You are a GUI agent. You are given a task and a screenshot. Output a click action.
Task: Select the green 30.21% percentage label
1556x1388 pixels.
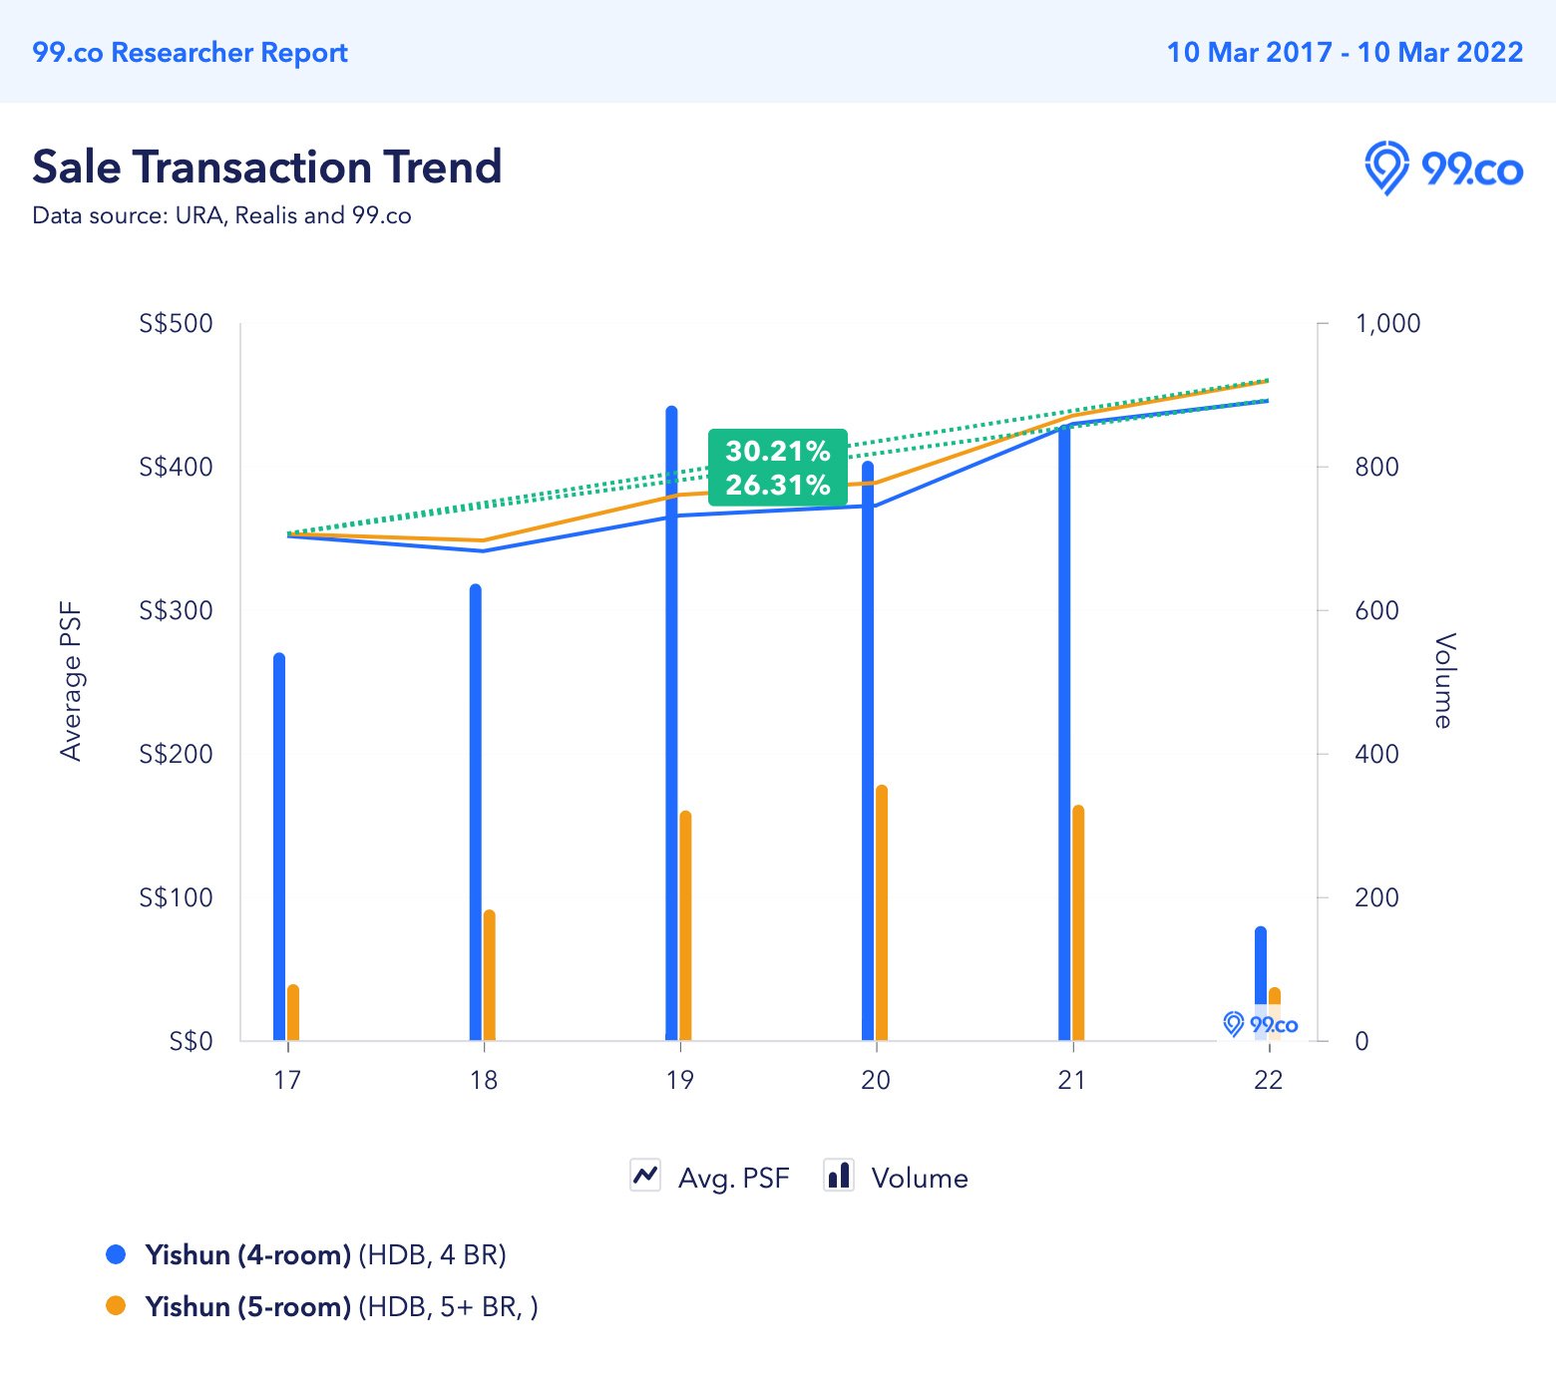click(x=778, y=451)
